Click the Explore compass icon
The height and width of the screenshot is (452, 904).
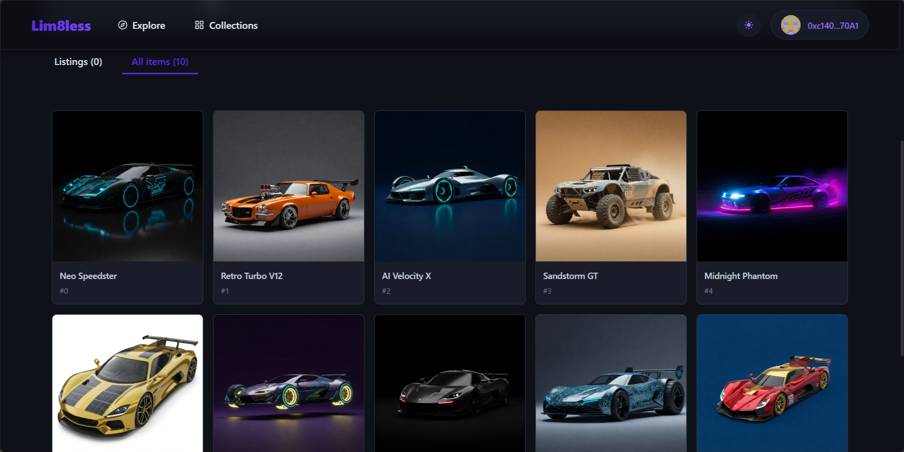click(123, 25)
